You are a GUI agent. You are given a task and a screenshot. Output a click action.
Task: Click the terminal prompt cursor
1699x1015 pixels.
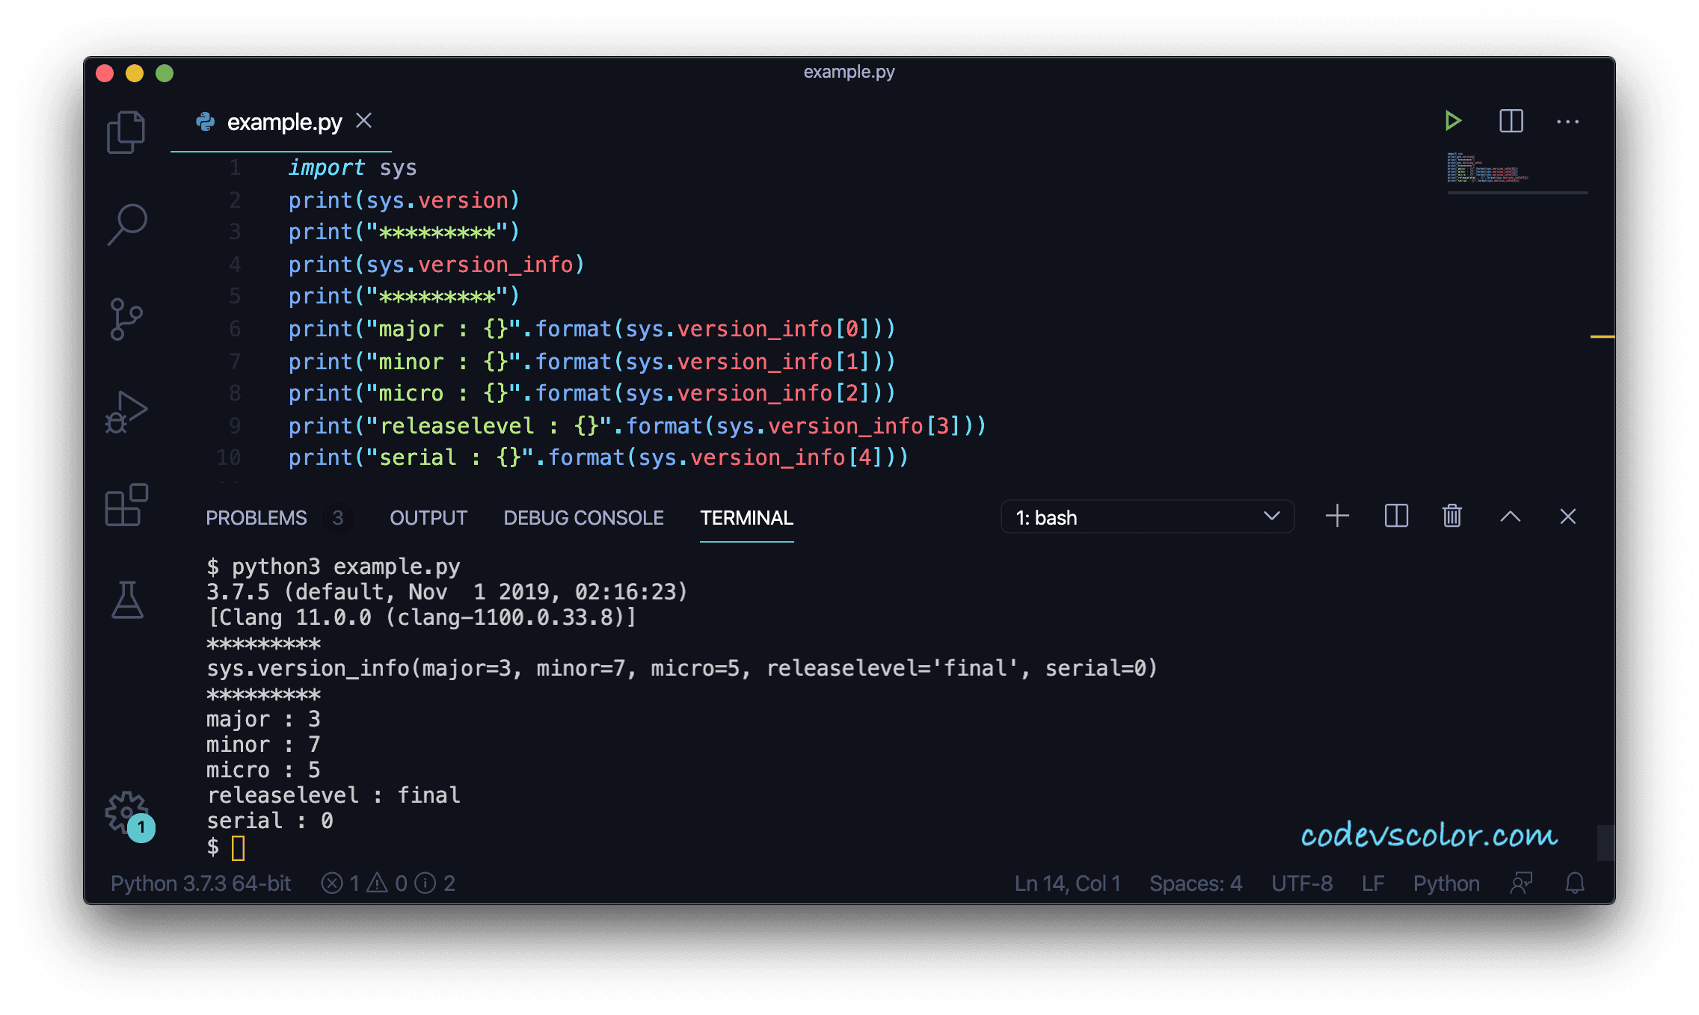pos(238,848)
